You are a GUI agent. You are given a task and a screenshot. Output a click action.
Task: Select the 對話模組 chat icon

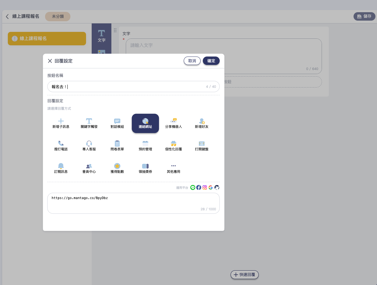tap(117, 121)
